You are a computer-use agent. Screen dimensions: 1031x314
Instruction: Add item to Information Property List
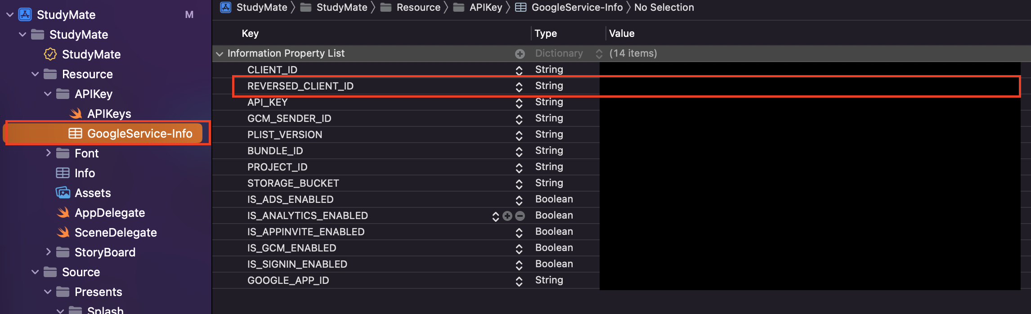520,54
